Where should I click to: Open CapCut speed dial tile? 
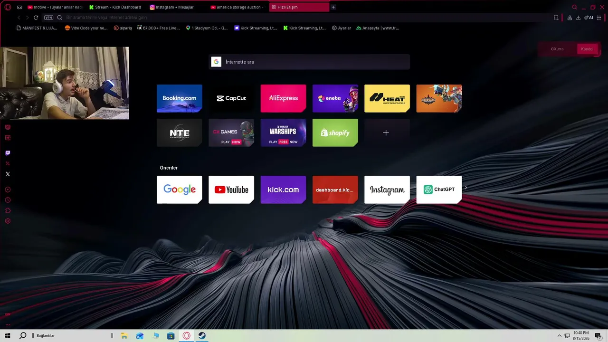coord(231,98)
